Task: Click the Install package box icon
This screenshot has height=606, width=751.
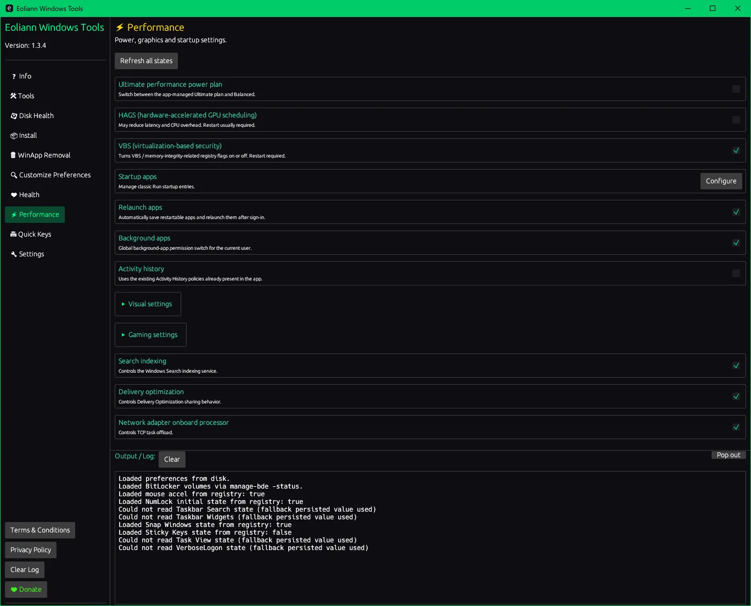Action: (x=14, y=136)
